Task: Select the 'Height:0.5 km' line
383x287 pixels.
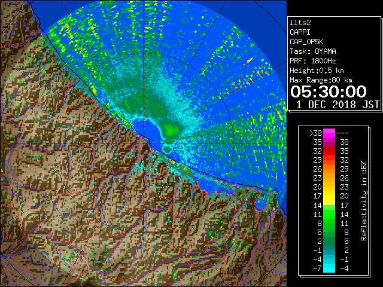Action: tap(317, 71)
